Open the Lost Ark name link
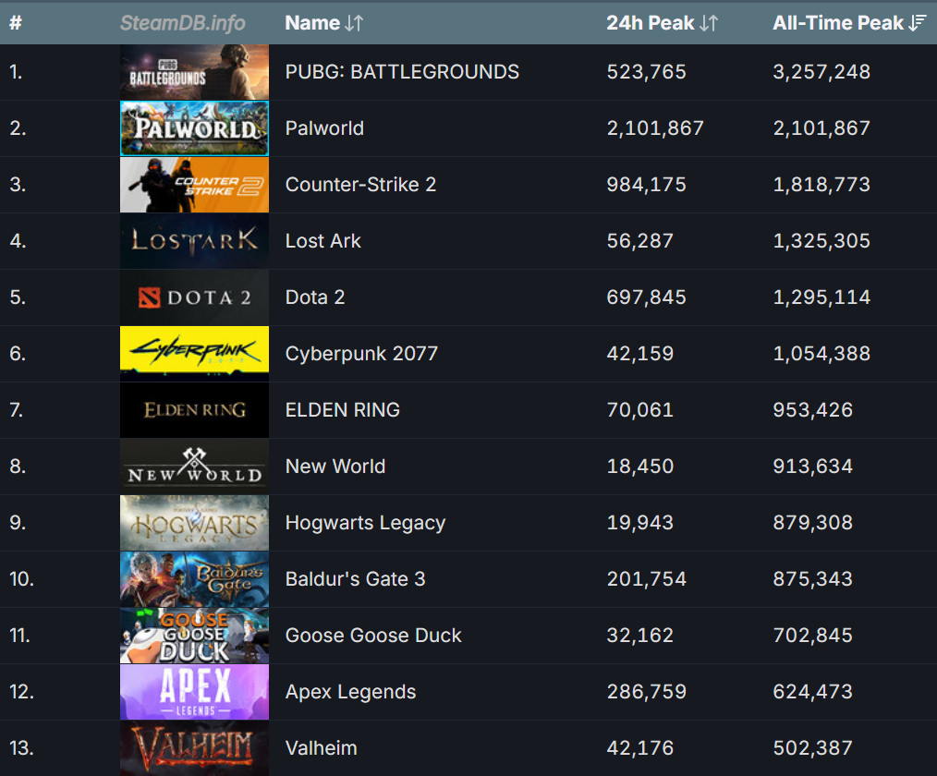The width and height of the screenshot is (937, 776). pyautogui.click(x=322, y=241)
